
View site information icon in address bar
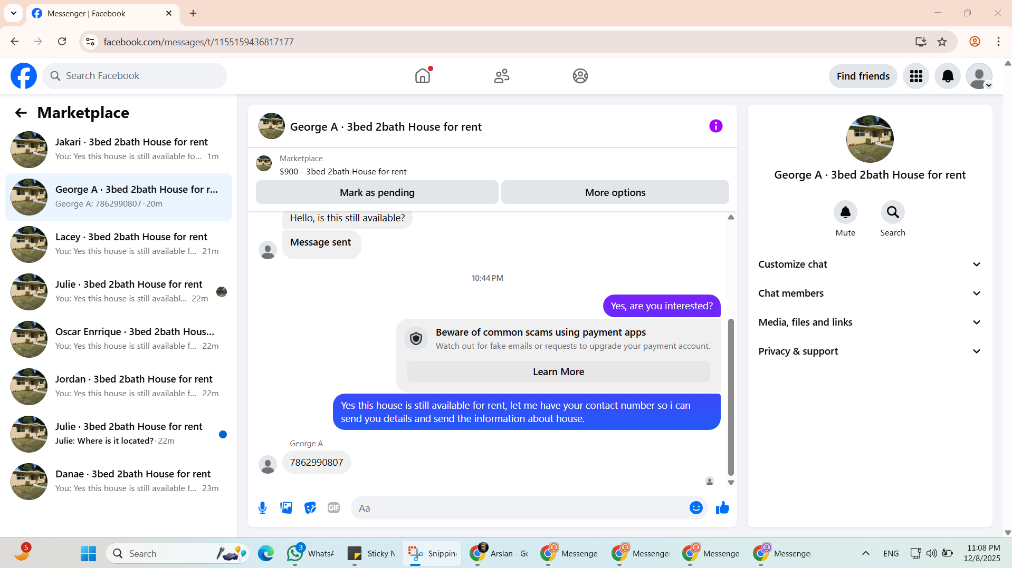pyautogui.click(x=90, y=42)
